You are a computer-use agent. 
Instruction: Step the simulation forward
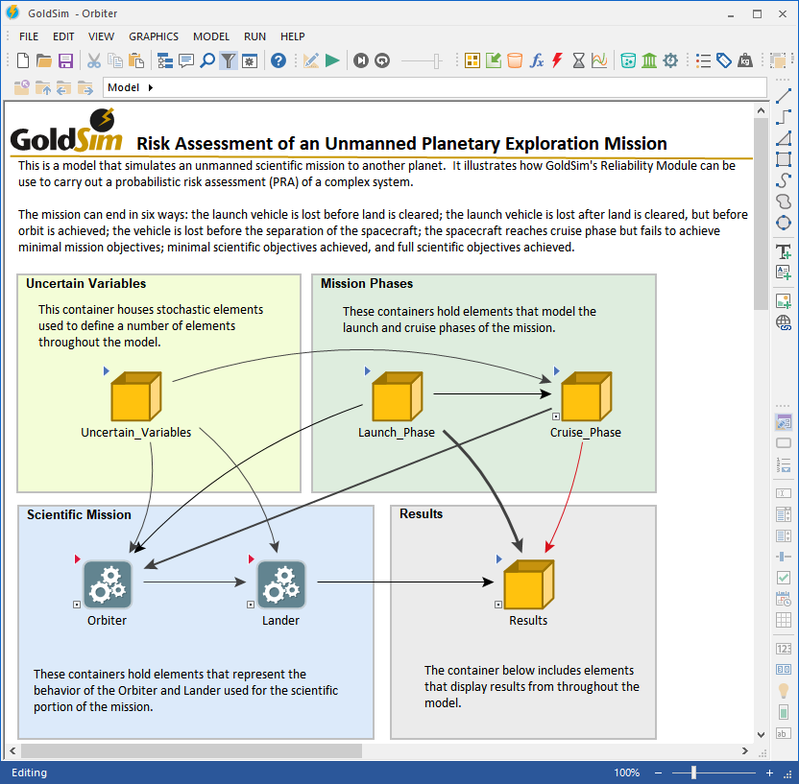coord(361,60)
